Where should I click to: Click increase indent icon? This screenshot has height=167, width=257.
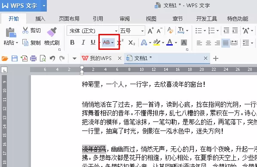(x=235, y=30)
